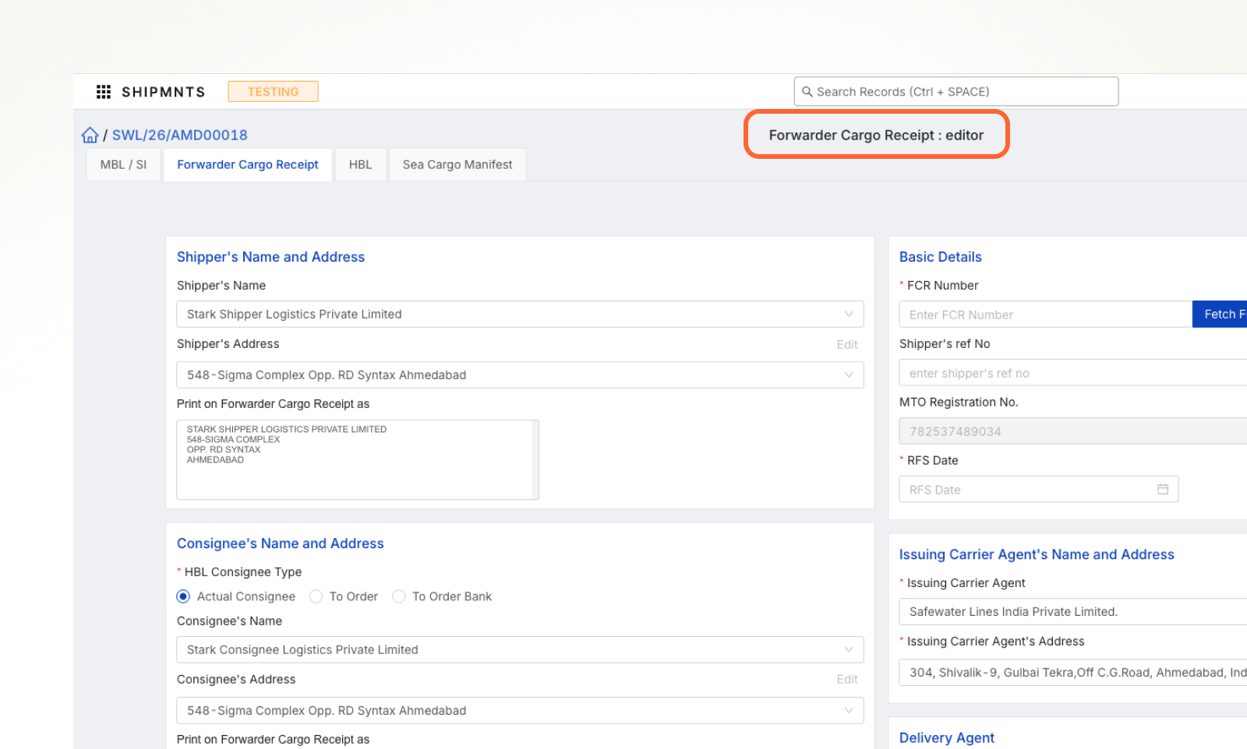1247x749 pixels.
Task: Click the search magnifier icon
Action: (x=807, y=92)
